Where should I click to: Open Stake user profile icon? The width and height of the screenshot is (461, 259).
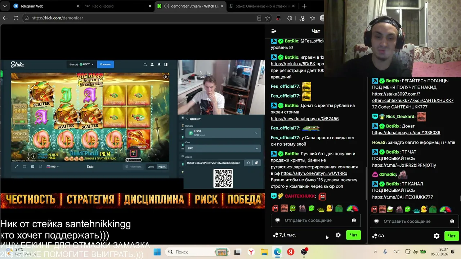point(152,64)
